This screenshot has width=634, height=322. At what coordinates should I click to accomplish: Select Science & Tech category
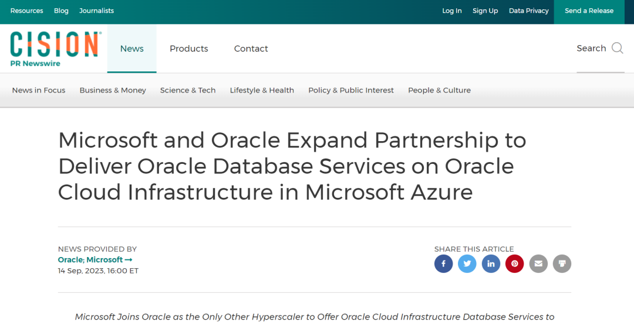coord(188,90)
